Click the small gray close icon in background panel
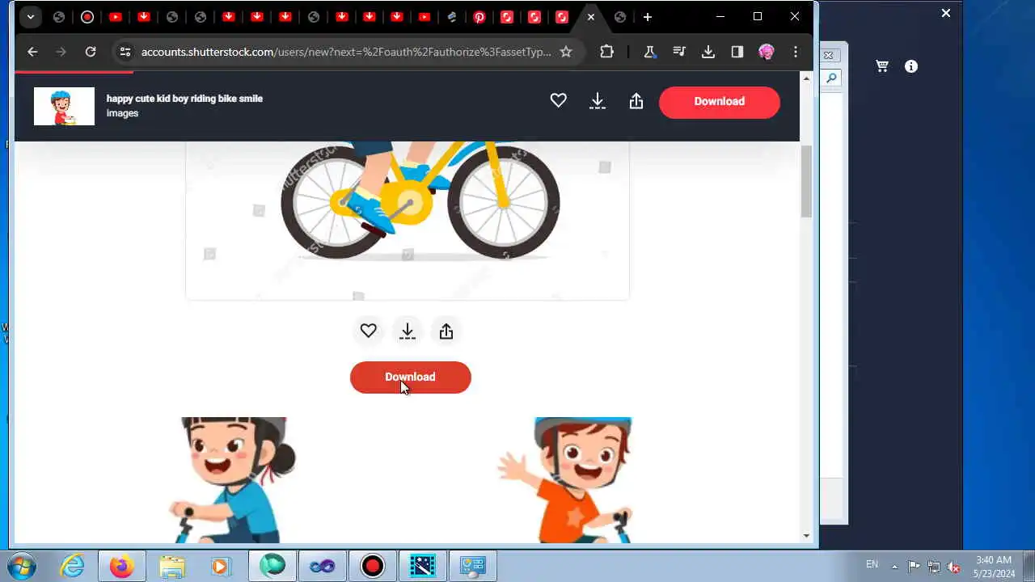This screenshot has height=582, width=1035. tap(829, 56)
